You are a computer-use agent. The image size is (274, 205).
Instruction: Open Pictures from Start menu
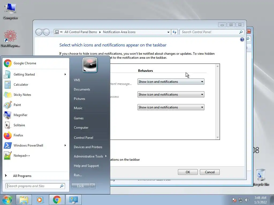pos(79,99)
